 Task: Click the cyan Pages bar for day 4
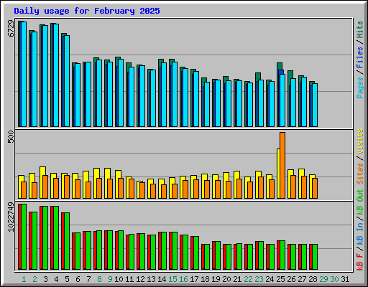[x=56, y=75]
